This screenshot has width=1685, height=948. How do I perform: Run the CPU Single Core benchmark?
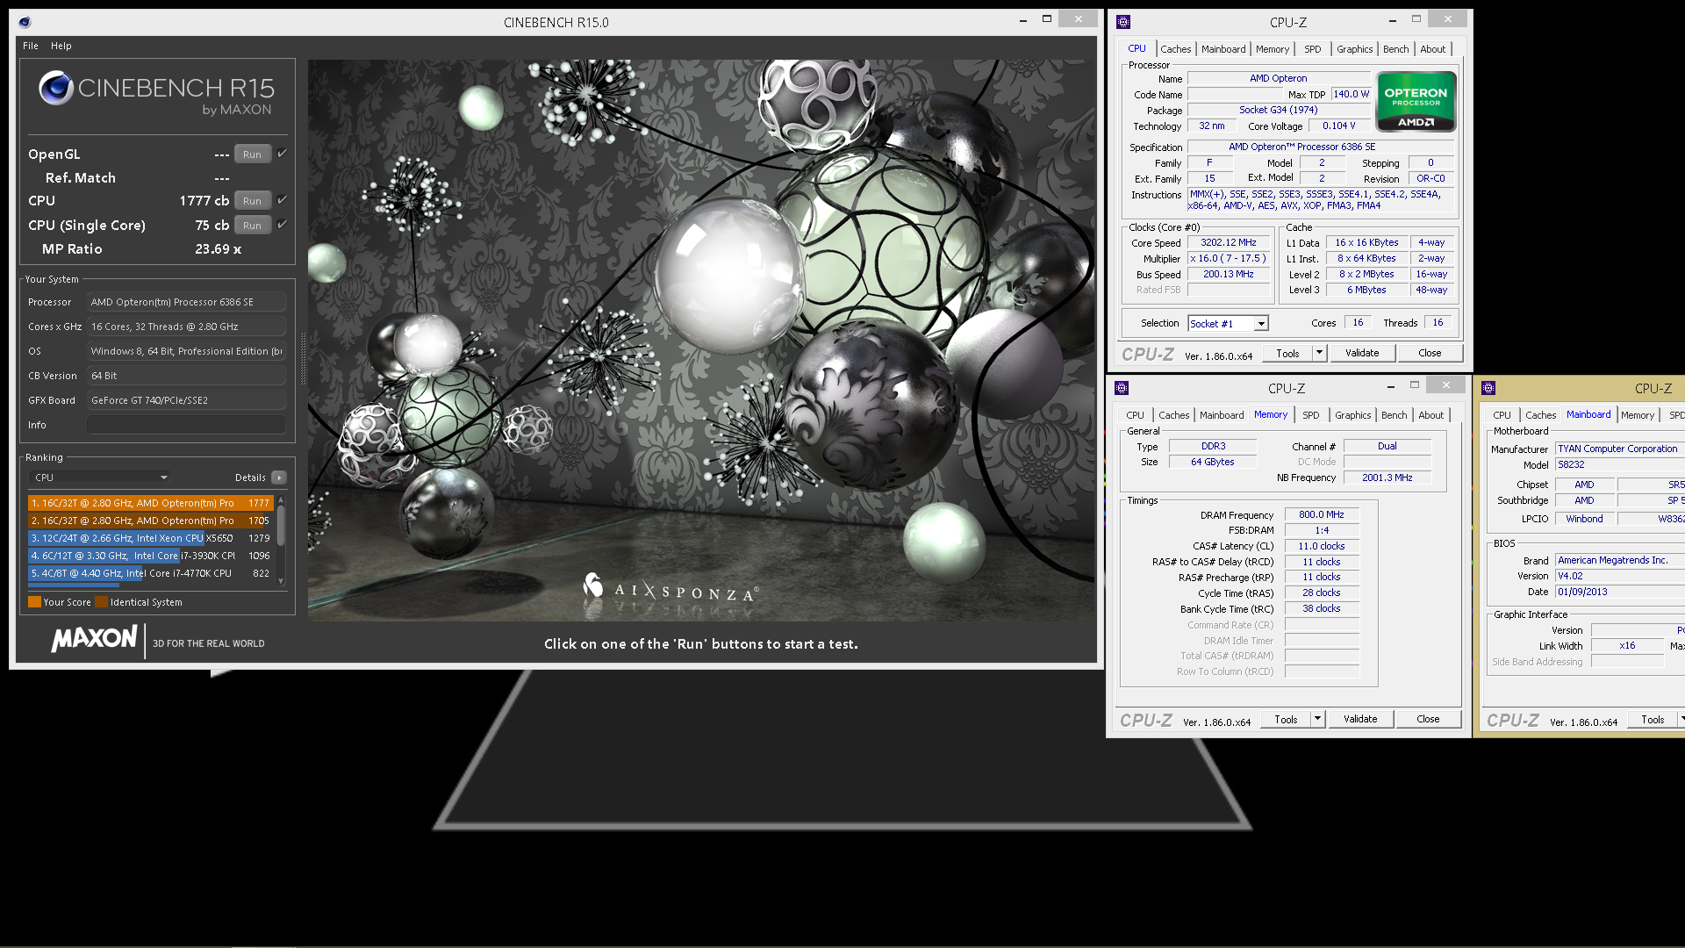252,226
